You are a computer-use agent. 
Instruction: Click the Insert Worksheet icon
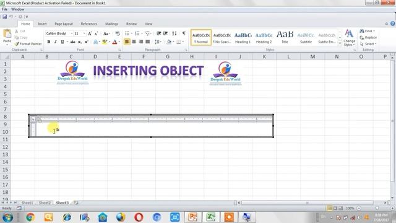tap(75, 203)
